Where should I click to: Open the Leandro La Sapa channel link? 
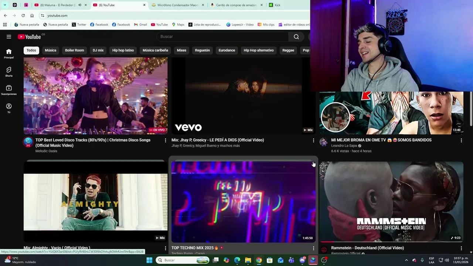pos(344,146)
